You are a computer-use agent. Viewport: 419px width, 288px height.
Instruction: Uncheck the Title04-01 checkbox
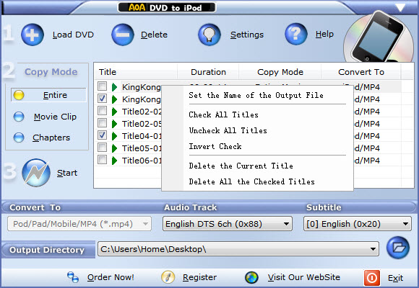click(x=102, y=135)
